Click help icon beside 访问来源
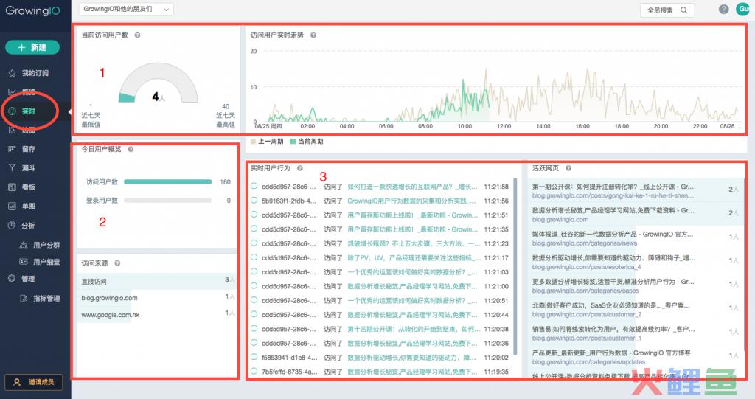 point(117,263)
